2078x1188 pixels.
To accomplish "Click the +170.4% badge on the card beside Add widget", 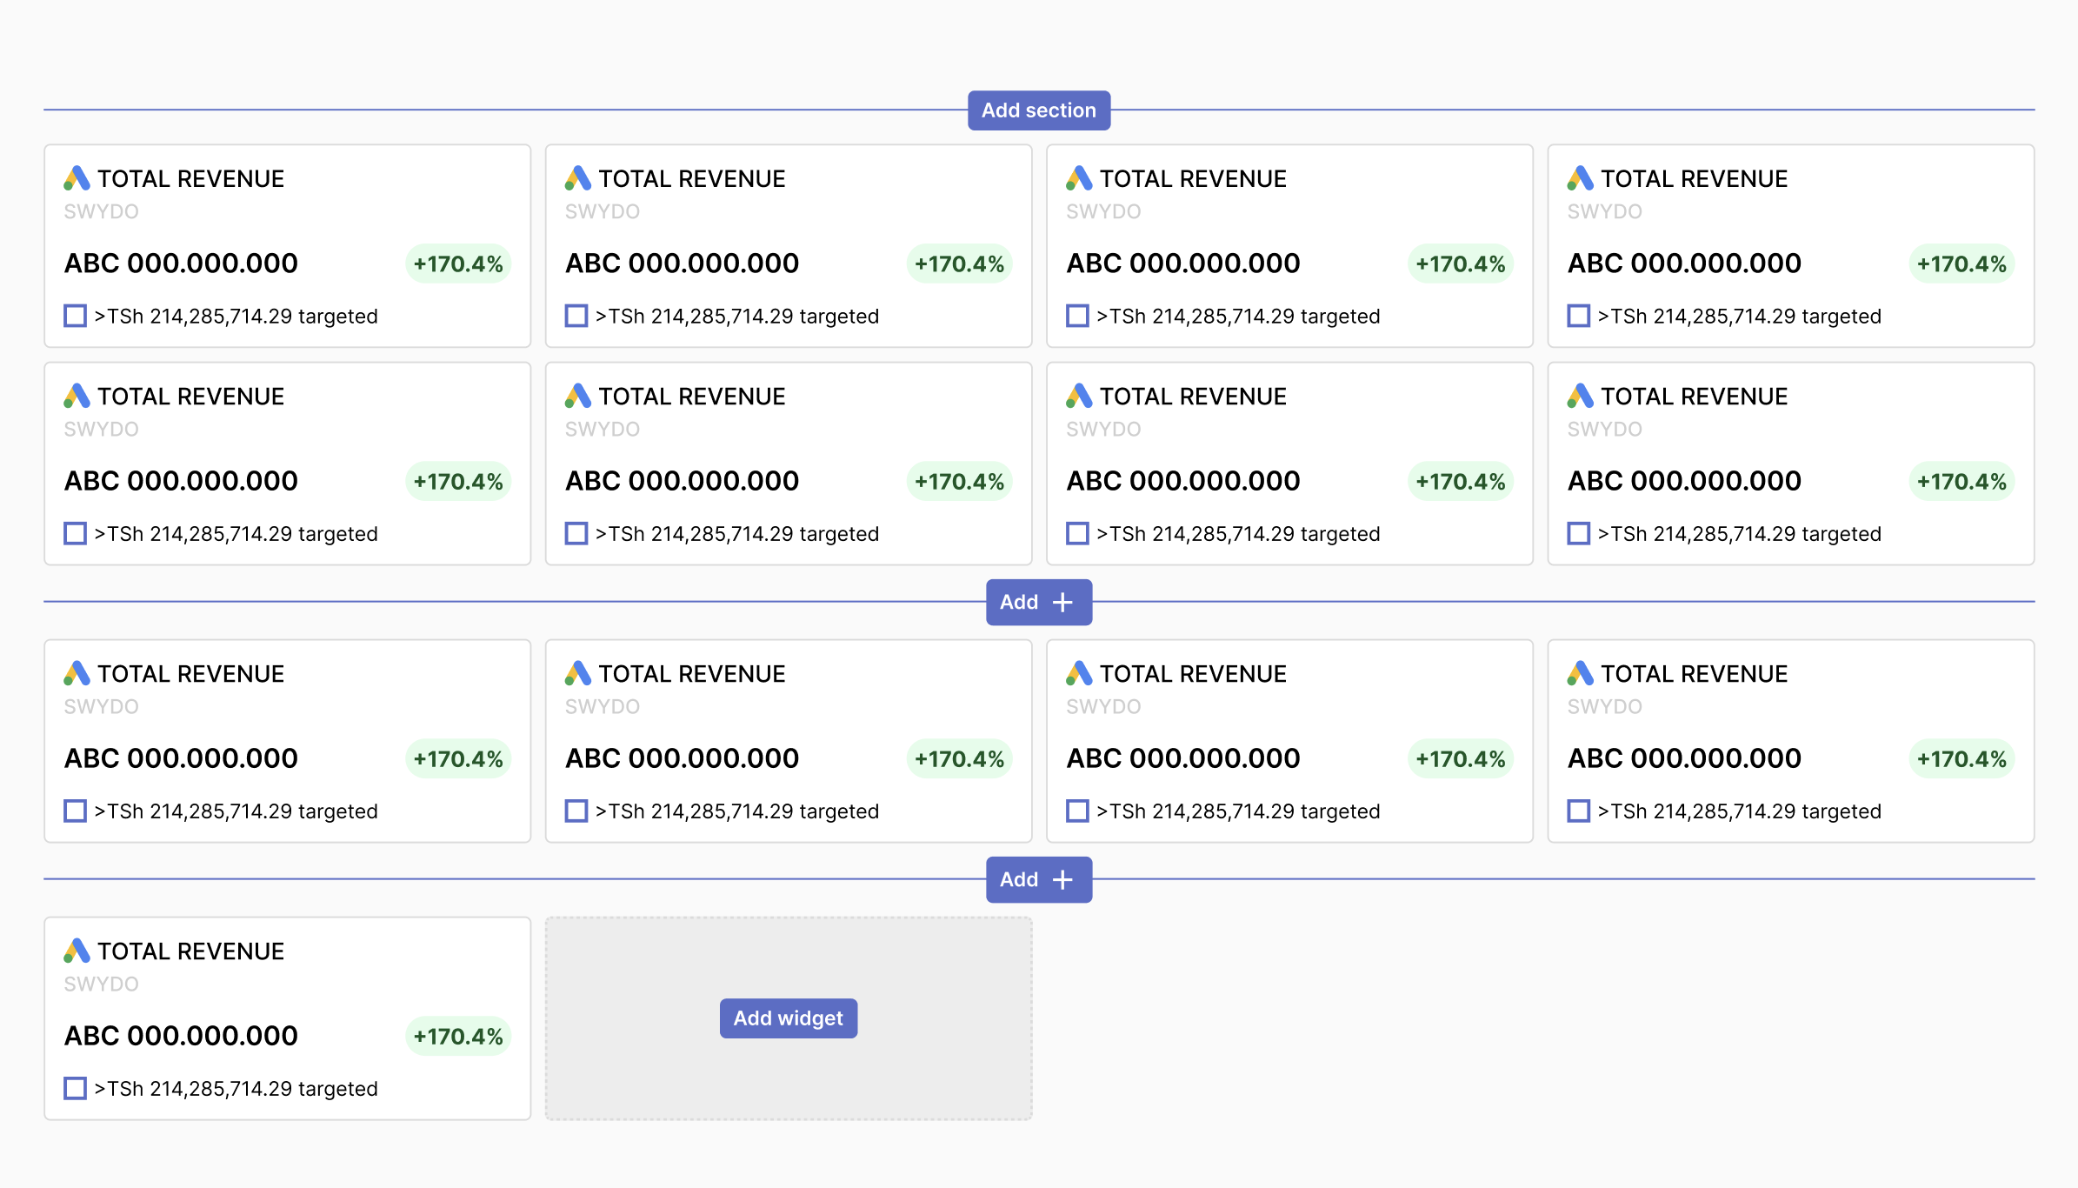I will pyautogui.click(x=458, y=1036).
